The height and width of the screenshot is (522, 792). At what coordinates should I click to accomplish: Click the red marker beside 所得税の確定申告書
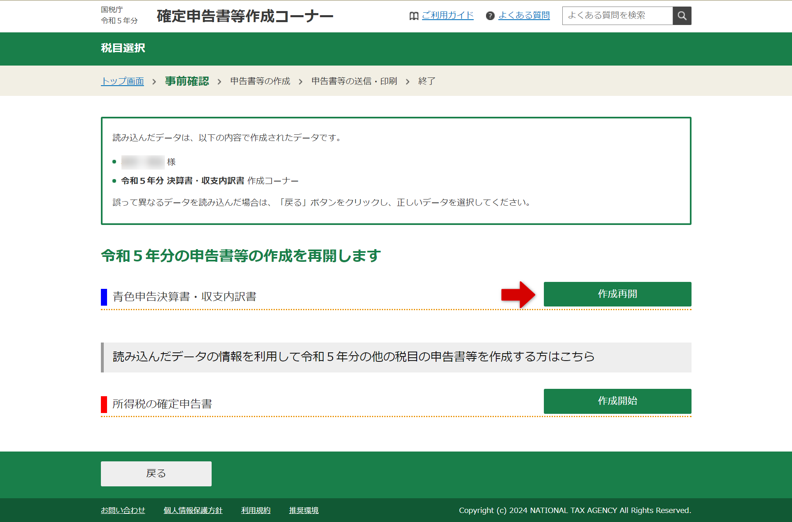104,404
